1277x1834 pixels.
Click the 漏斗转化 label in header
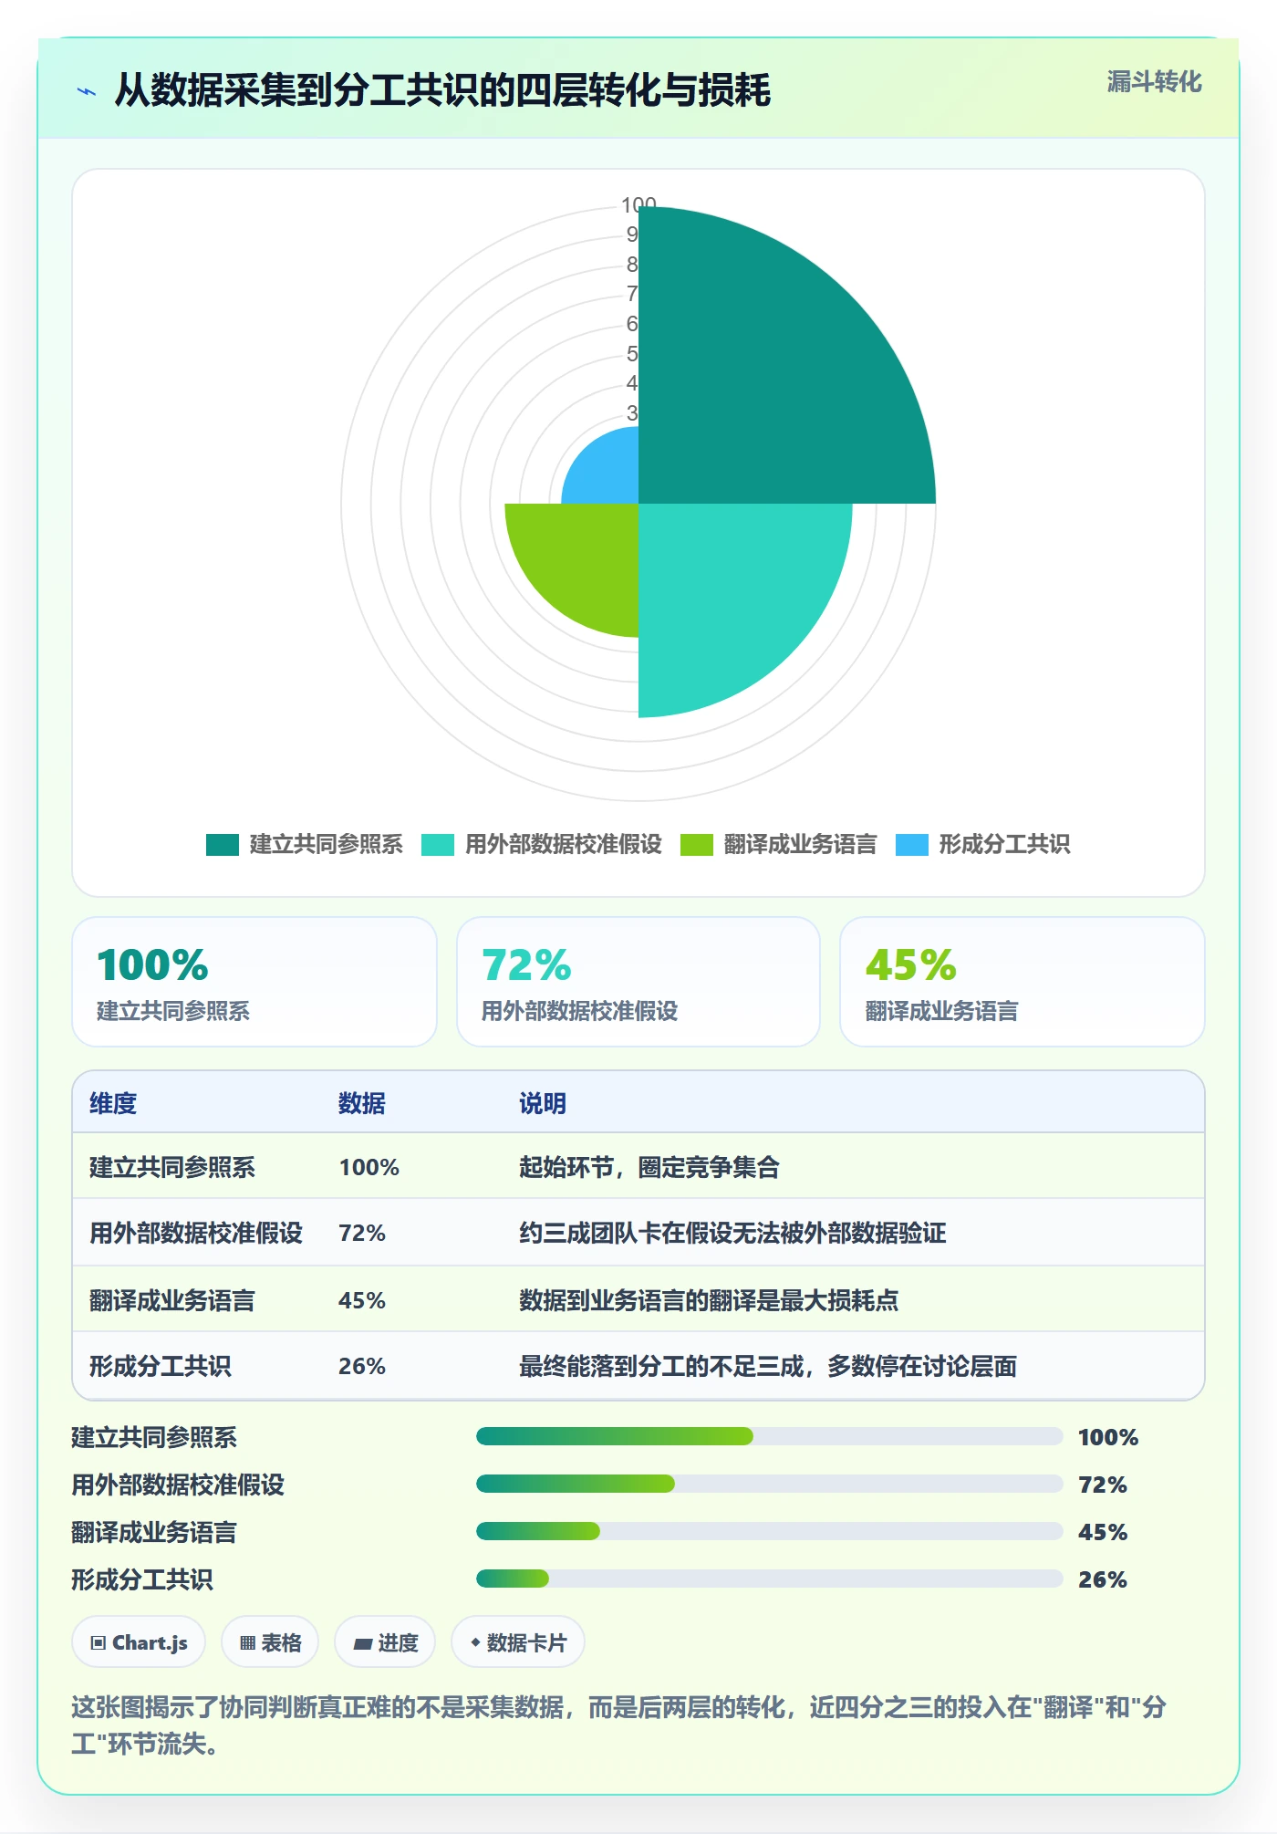[x=1154, y=82]
